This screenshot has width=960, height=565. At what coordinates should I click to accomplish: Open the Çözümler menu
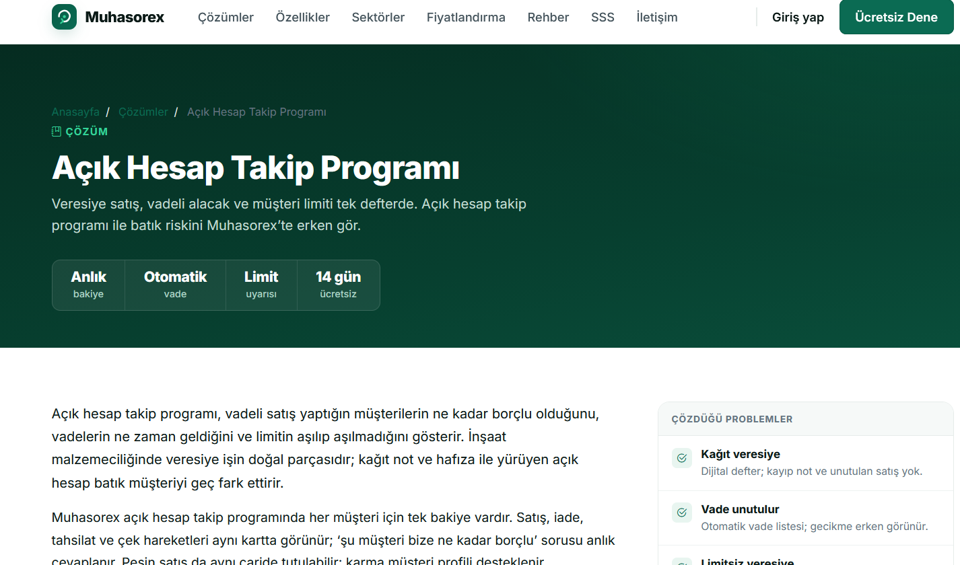(226, 17)
